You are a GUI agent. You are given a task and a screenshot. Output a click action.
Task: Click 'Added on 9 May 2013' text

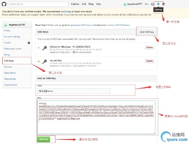click(60, 52)
